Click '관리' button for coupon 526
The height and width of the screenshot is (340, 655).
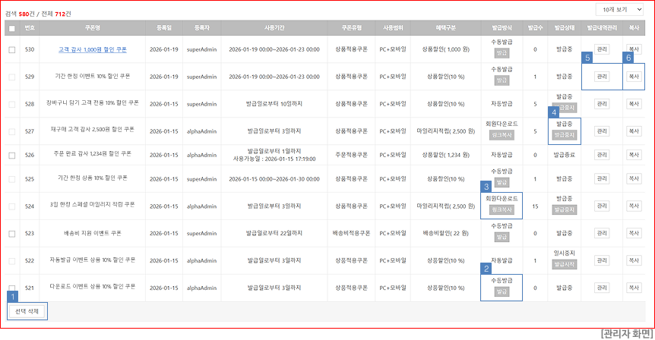tap(602, 155)
